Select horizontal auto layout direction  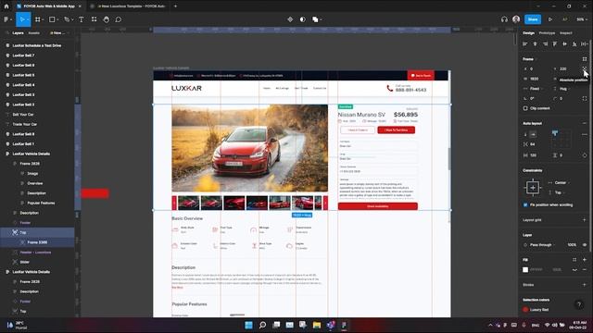[x=533, y=134]
